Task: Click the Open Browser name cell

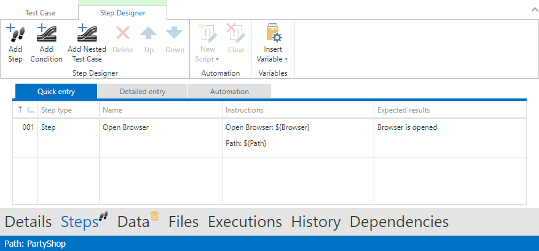Action: coord(126,128)
